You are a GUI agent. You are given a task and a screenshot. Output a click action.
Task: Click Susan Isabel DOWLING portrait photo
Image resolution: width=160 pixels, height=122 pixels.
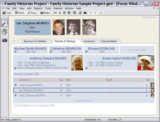pos(146,63)
